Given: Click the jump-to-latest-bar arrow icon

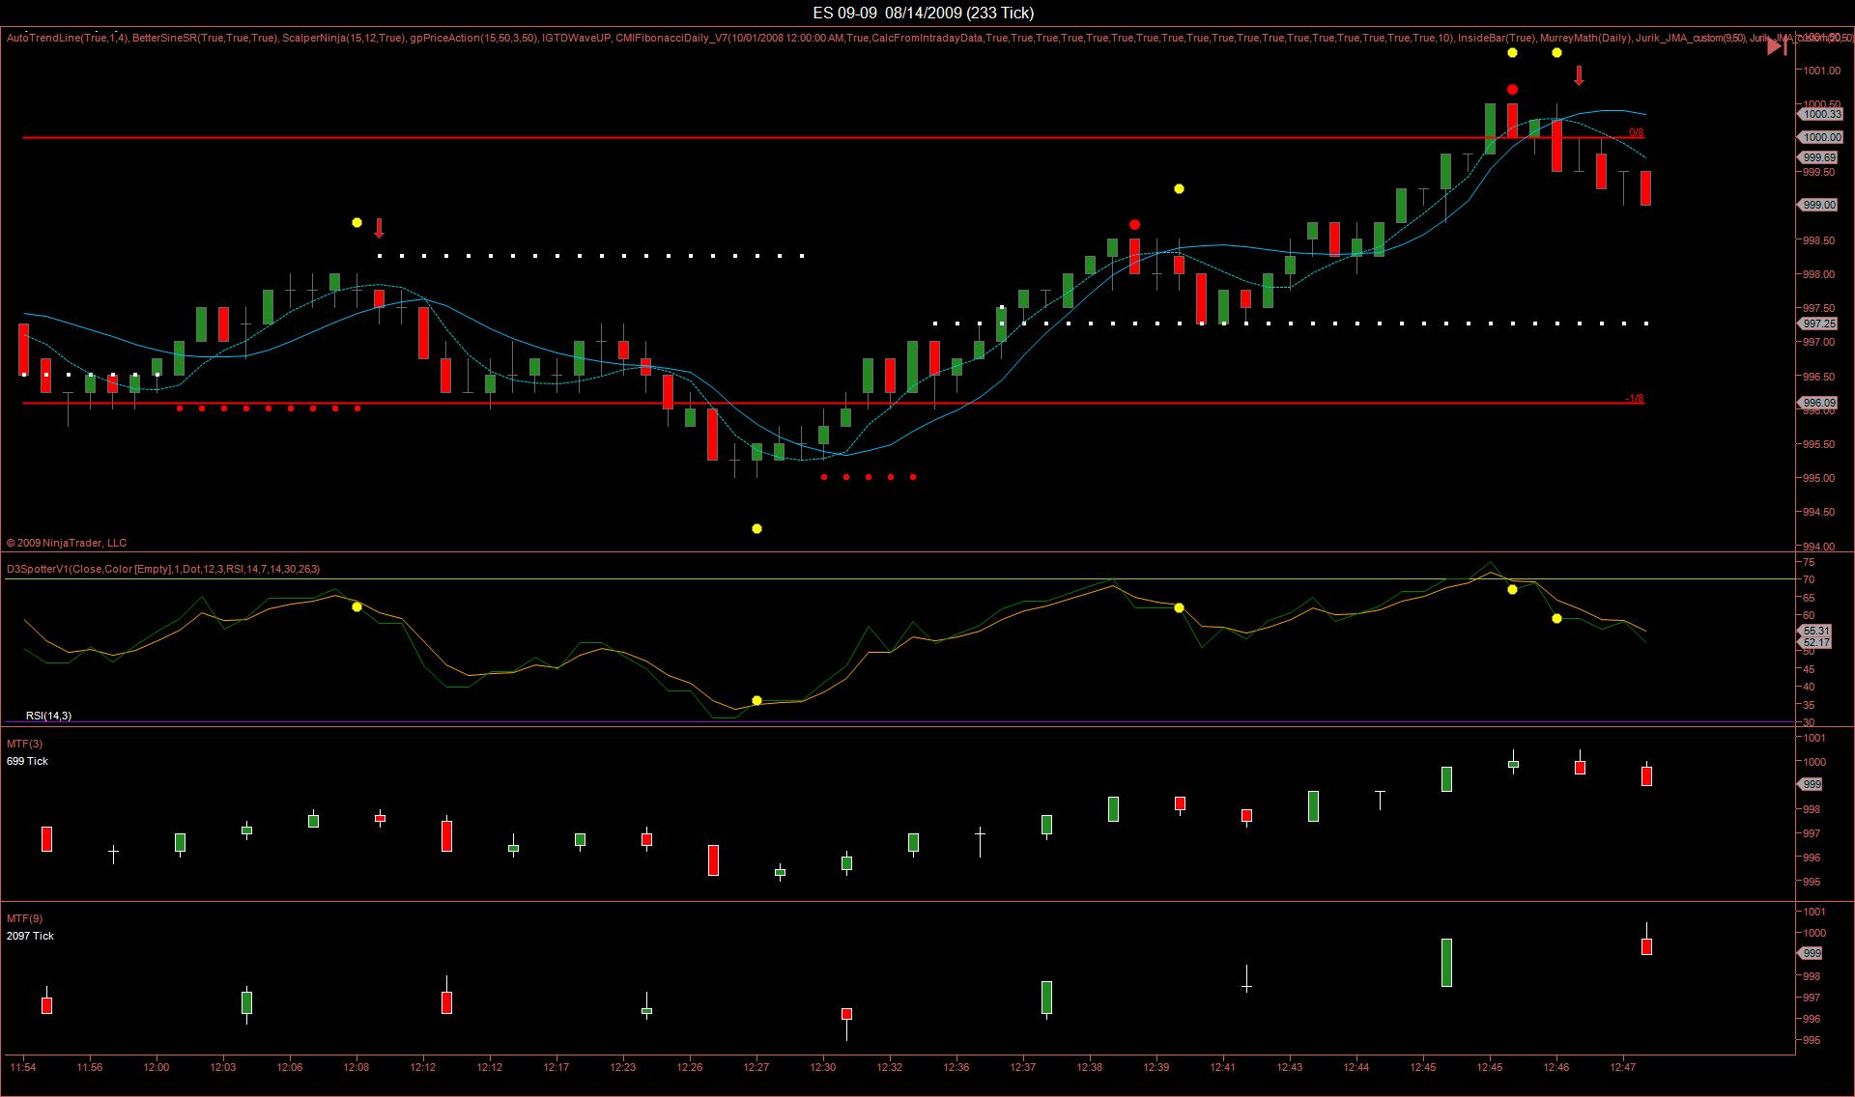Looking at the screenshot, I should 1777,46.
